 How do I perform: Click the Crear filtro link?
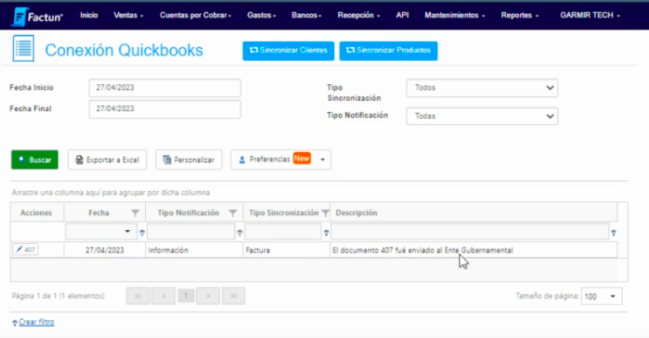[36, 322]
